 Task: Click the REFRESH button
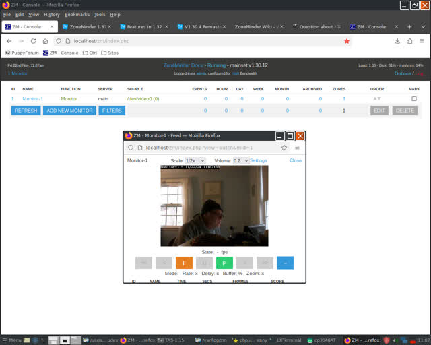[x=26, y=111]
